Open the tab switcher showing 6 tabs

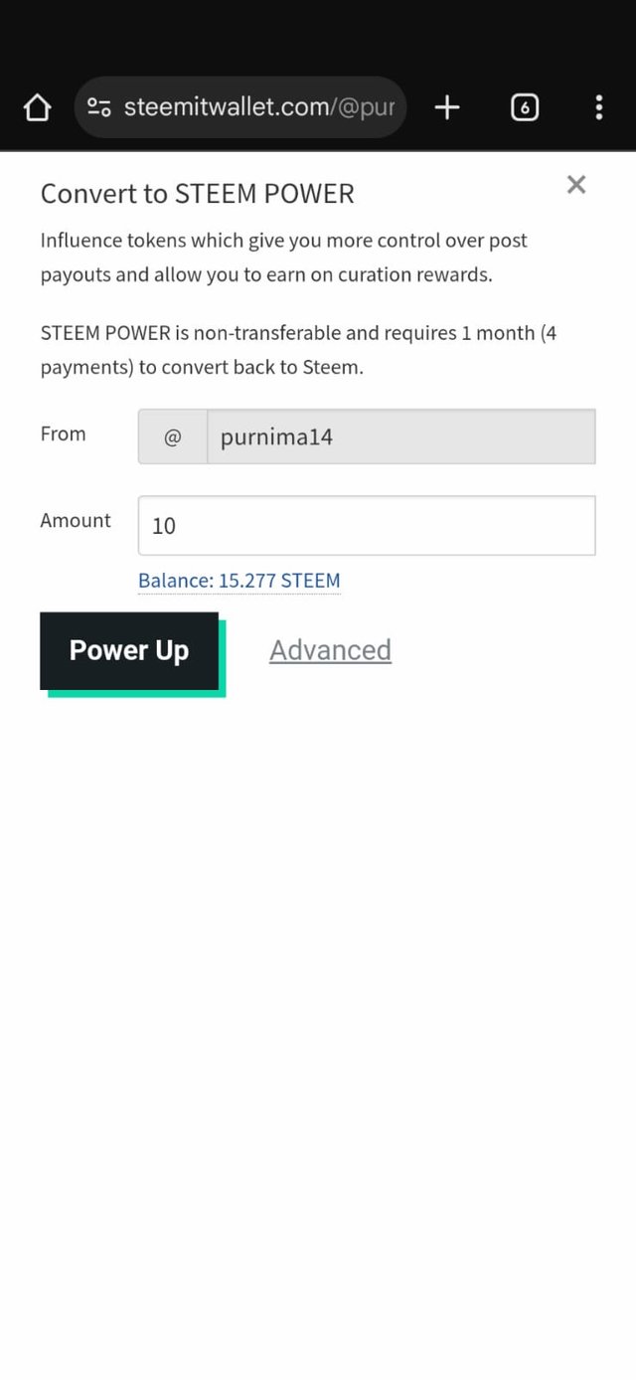tap(525, 107)
